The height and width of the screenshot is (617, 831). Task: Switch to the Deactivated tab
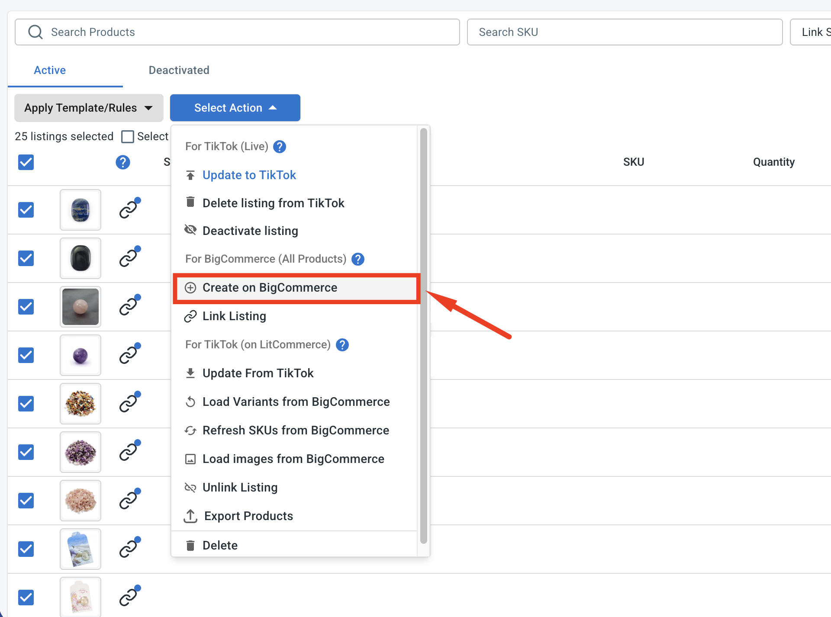[x=179, y=70]
